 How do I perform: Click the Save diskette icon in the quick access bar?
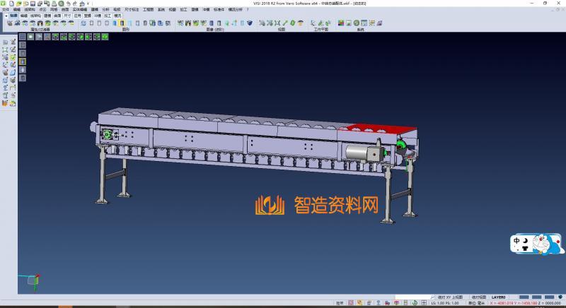[x=33, y=4]
